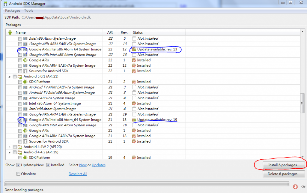Select the Android TV Intel x86 Atom System Image row
Viewport: 307px width, 193px height.
62,93
